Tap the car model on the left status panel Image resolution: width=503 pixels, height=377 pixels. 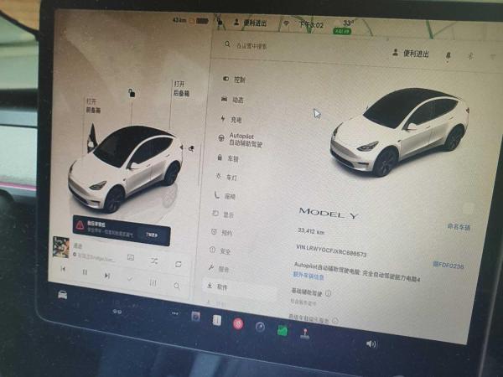[125, 168]
